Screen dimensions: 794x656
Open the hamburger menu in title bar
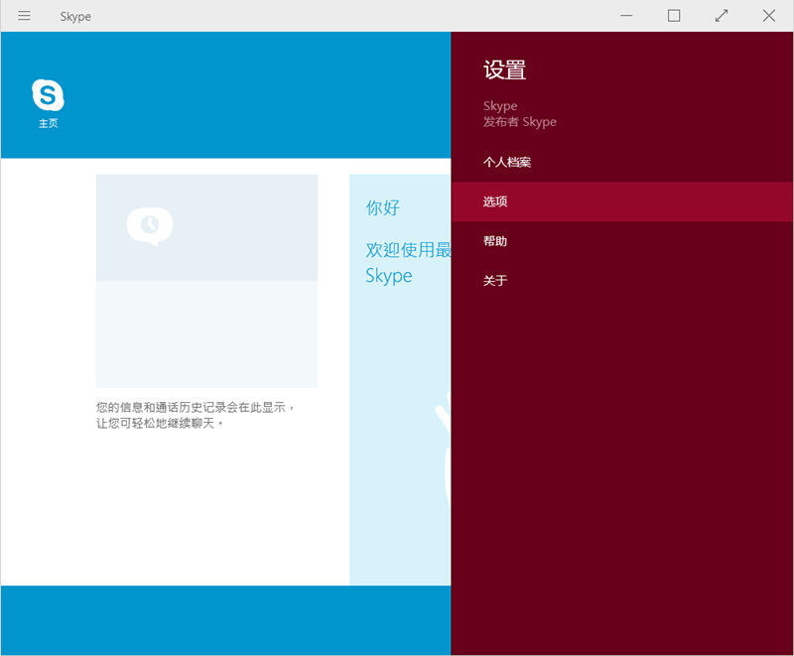[x=24, y=16]
